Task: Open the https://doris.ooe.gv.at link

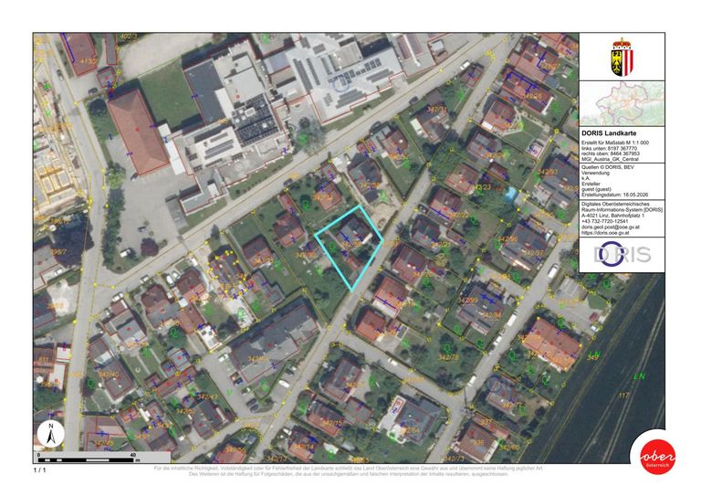Action: pos(605,233)
